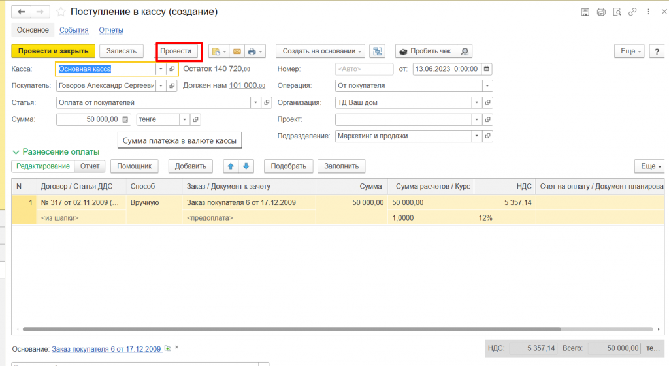Open the Создать на основании dropdown
This screenshot has height=366, width=669.
320,52
